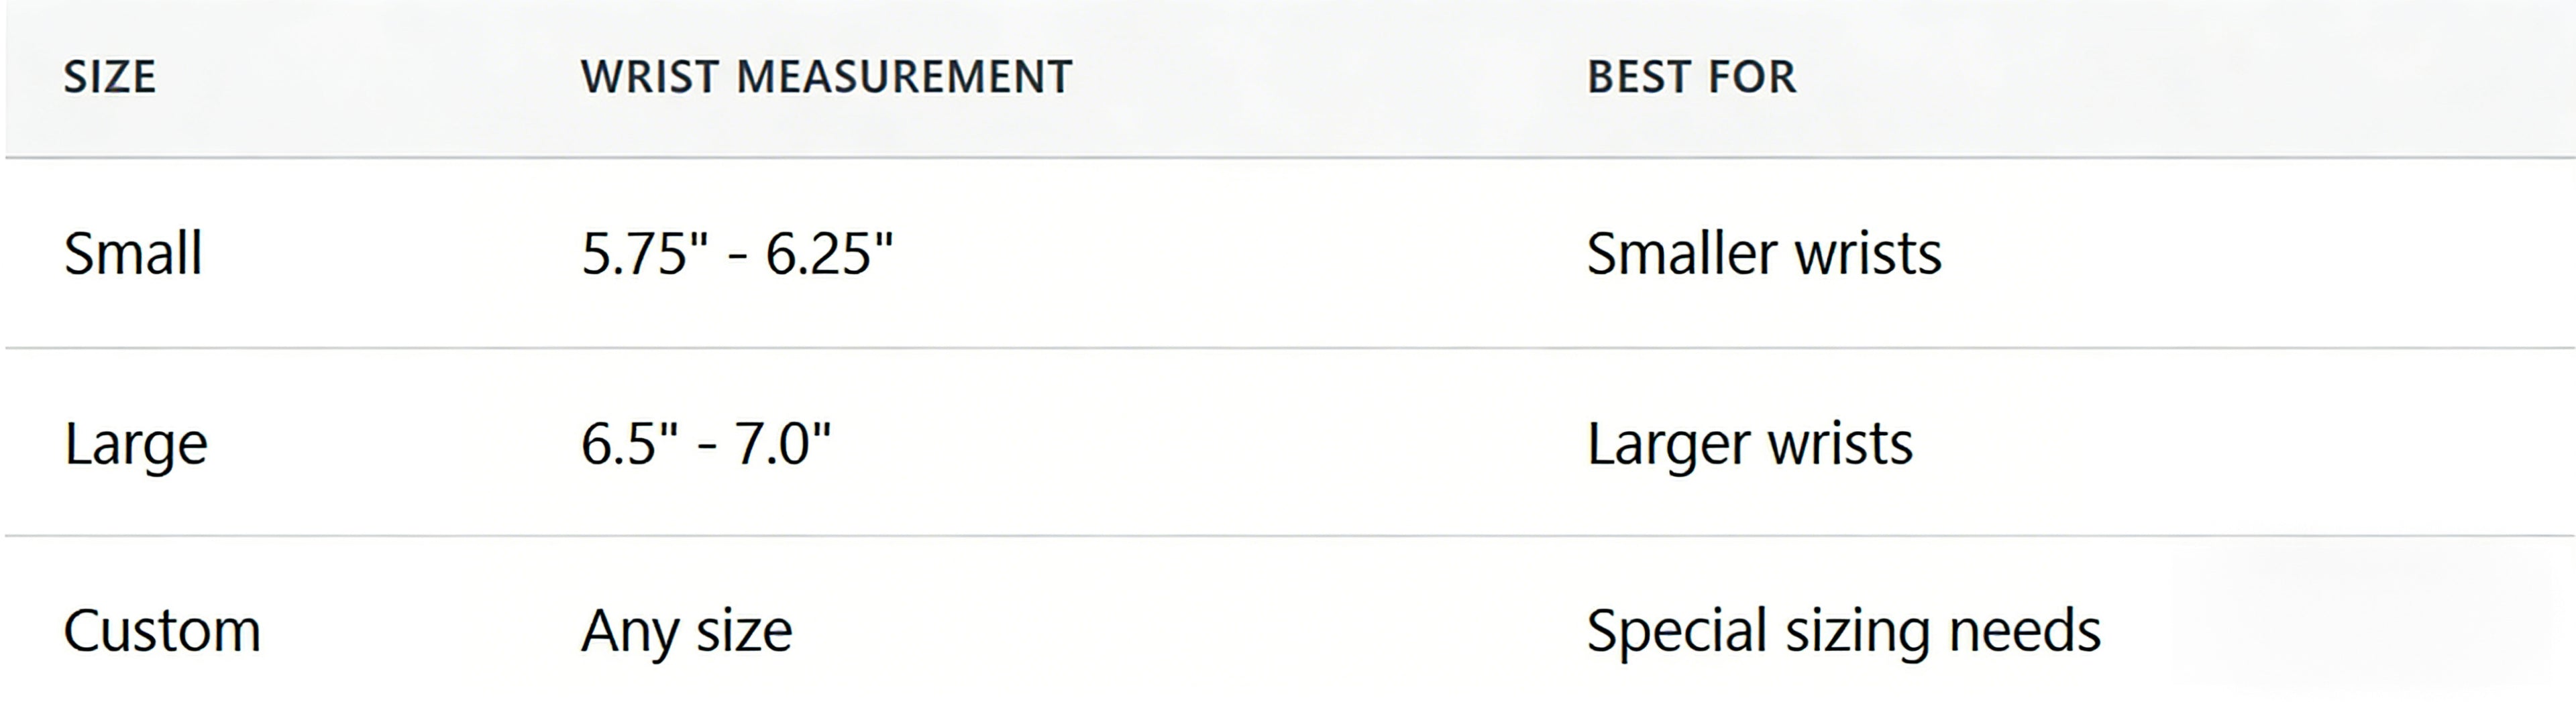Click the "Larger wrists" text

(x=1749, y=443)
